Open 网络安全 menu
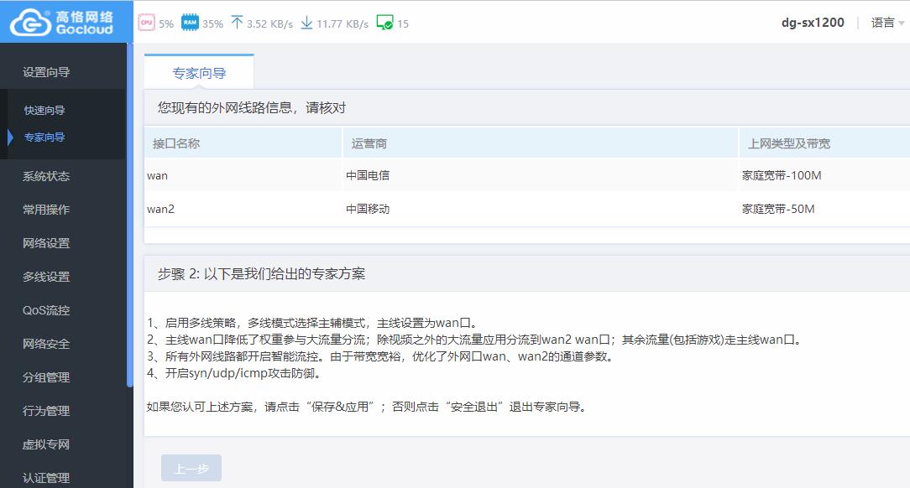Image resolution: width=910 pixels, height=488 pixels. 46,344
